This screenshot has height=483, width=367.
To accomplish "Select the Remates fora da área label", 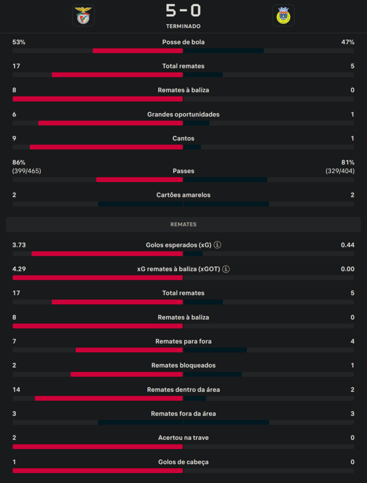I will [183, 414].
